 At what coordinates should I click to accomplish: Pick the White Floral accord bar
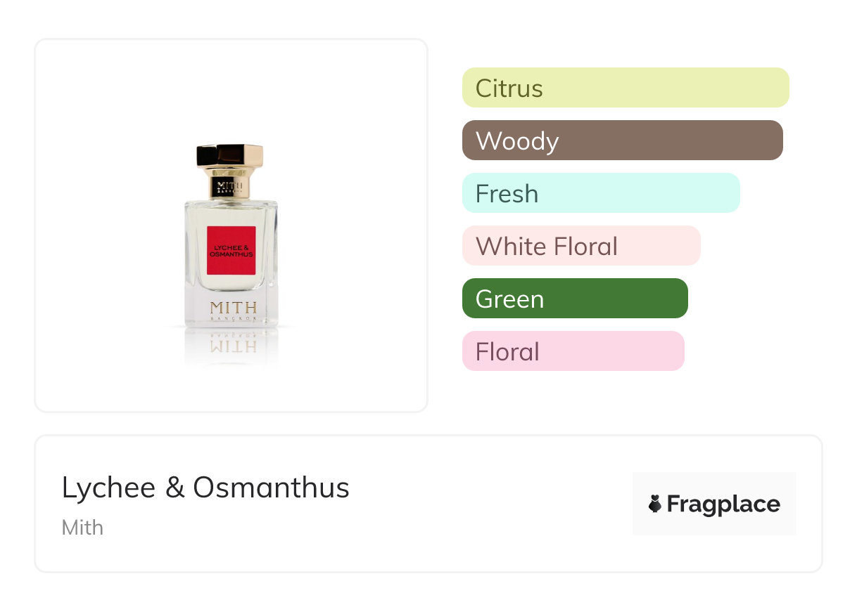[x=580, y=246]
